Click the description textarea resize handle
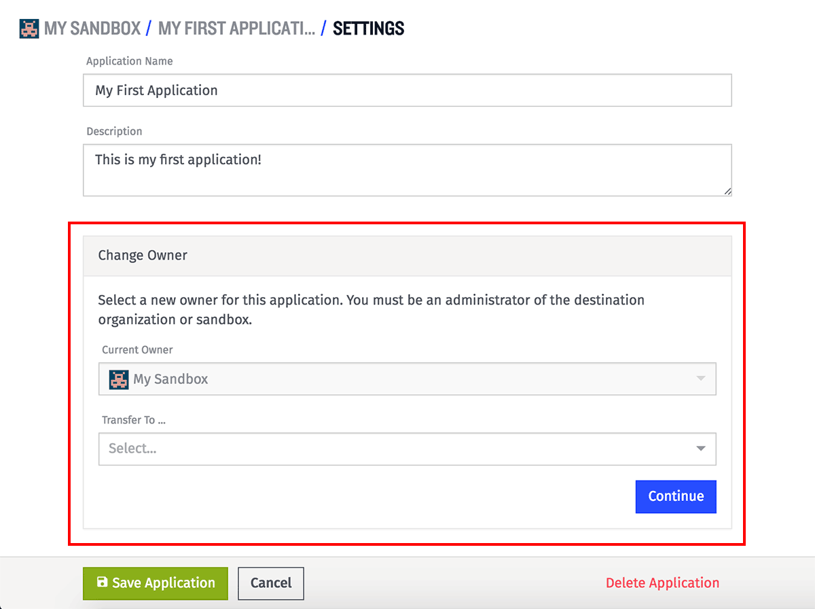The height and width of the screenshot is (609, 815). [x=727, y=192]
